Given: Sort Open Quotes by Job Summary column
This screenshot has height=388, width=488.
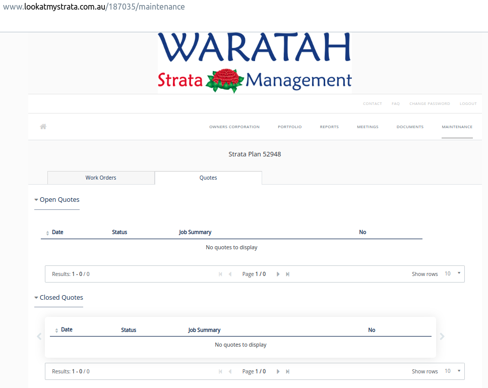Looking at the screenshot, I should pyautogui.click(x=195, y=232).
